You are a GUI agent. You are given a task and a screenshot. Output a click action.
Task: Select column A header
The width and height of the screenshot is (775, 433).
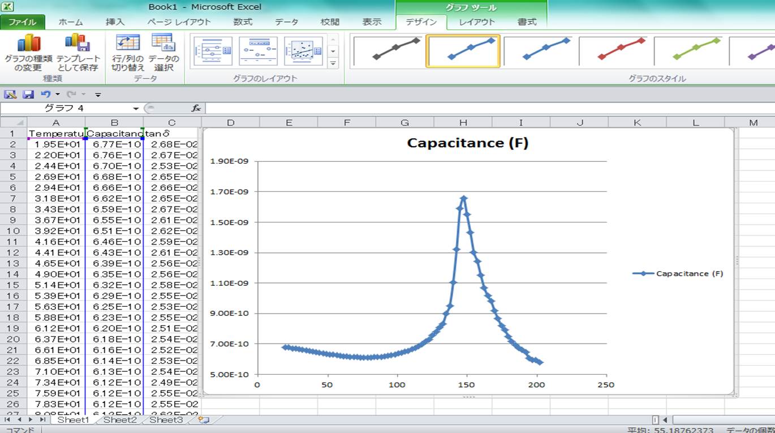coord(56,122)
